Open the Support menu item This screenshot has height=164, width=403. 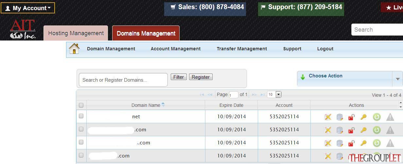pyautogui.click(x=292, y=49)
